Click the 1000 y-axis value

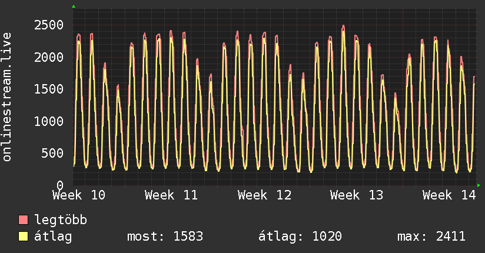pyautogui.click(x=49, y=121)
